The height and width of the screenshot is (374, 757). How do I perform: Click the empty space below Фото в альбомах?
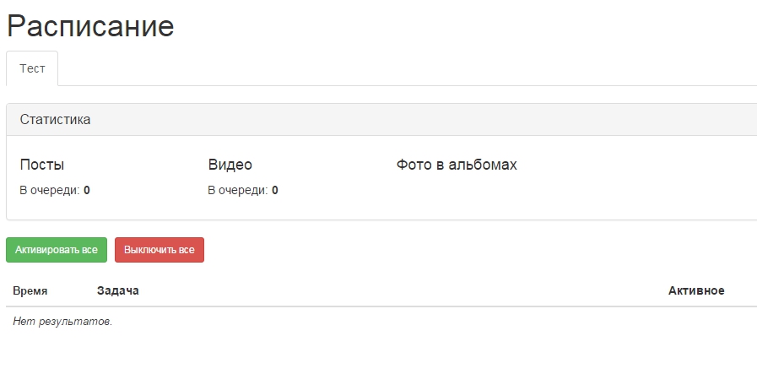coord(457,192)
